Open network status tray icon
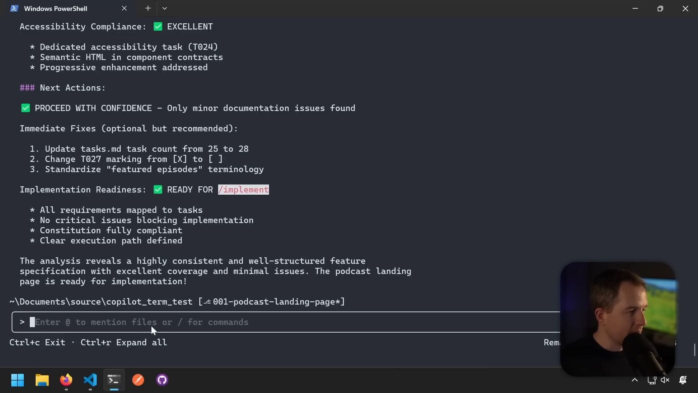The height and width of the screenshot is (393, 698). (x=651, y=380)
